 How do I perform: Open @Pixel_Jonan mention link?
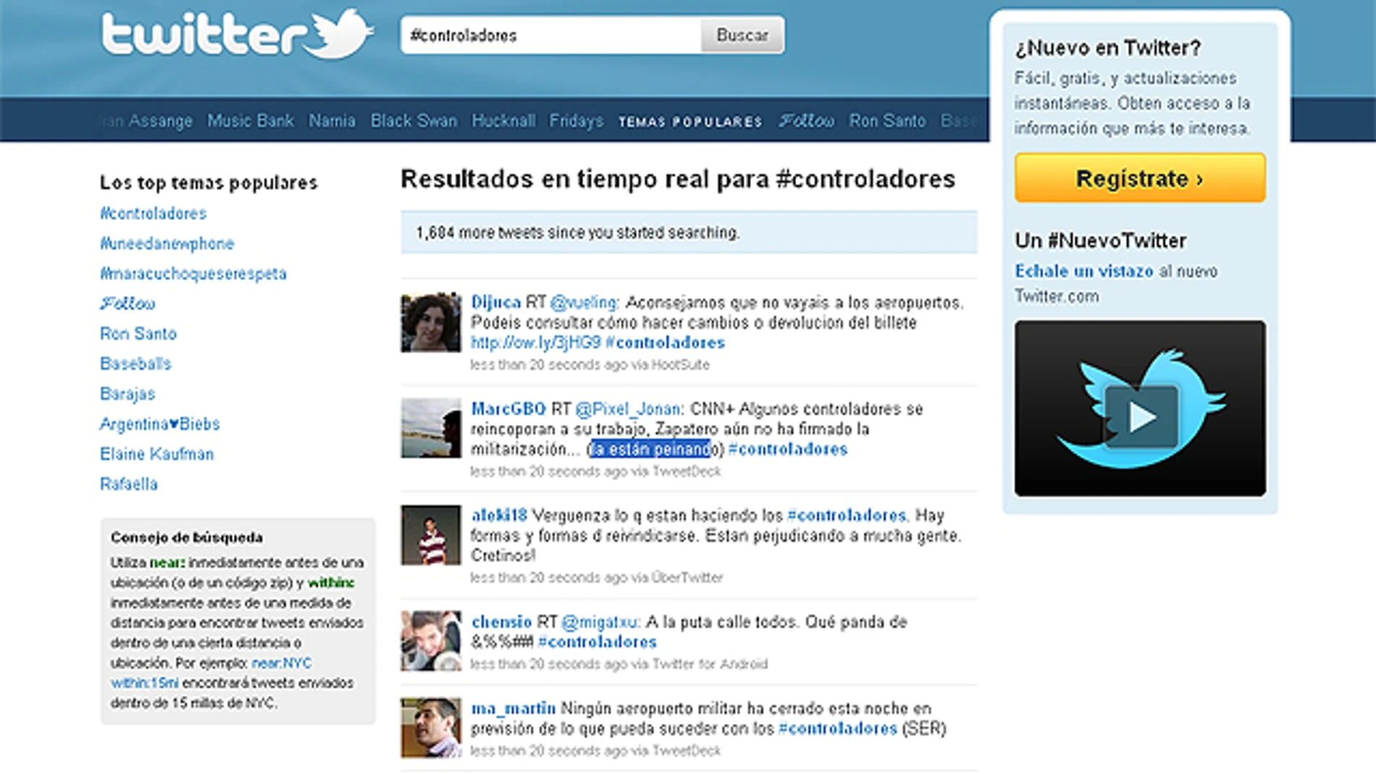pos(629,409)
